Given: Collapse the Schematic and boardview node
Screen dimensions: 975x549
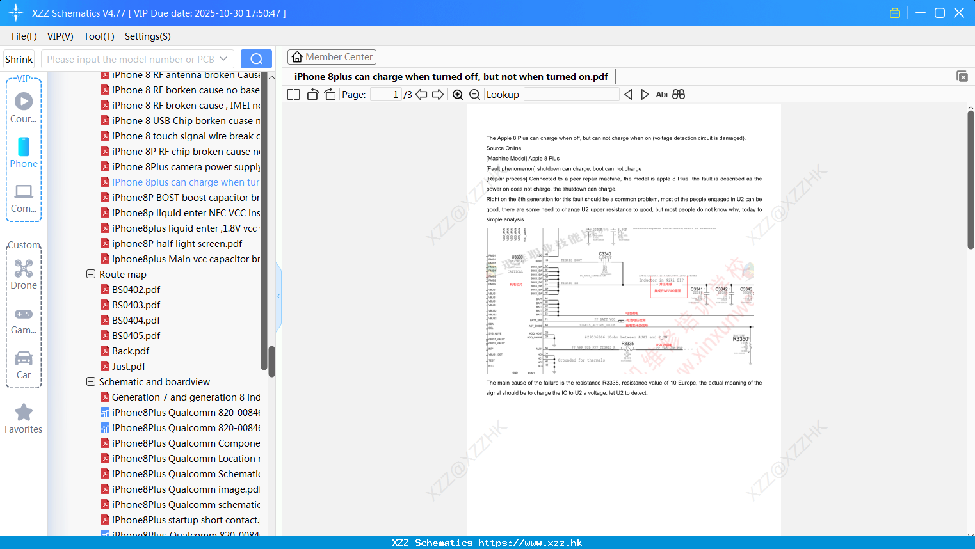Looking at the screenshot, I should (x=91, y=381).
